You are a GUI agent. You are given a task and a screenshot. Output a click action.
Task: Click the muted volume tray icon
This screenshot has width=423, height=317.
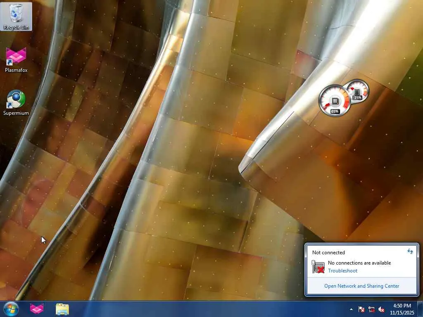click(x=381, y=310)
